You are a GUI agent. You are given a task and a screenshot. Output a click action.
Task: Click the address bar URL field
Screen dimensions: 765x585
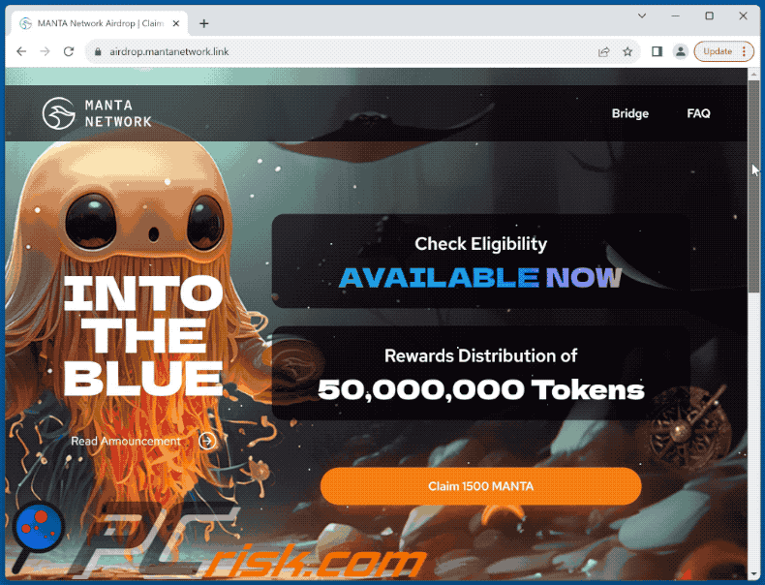pos(342,51)
